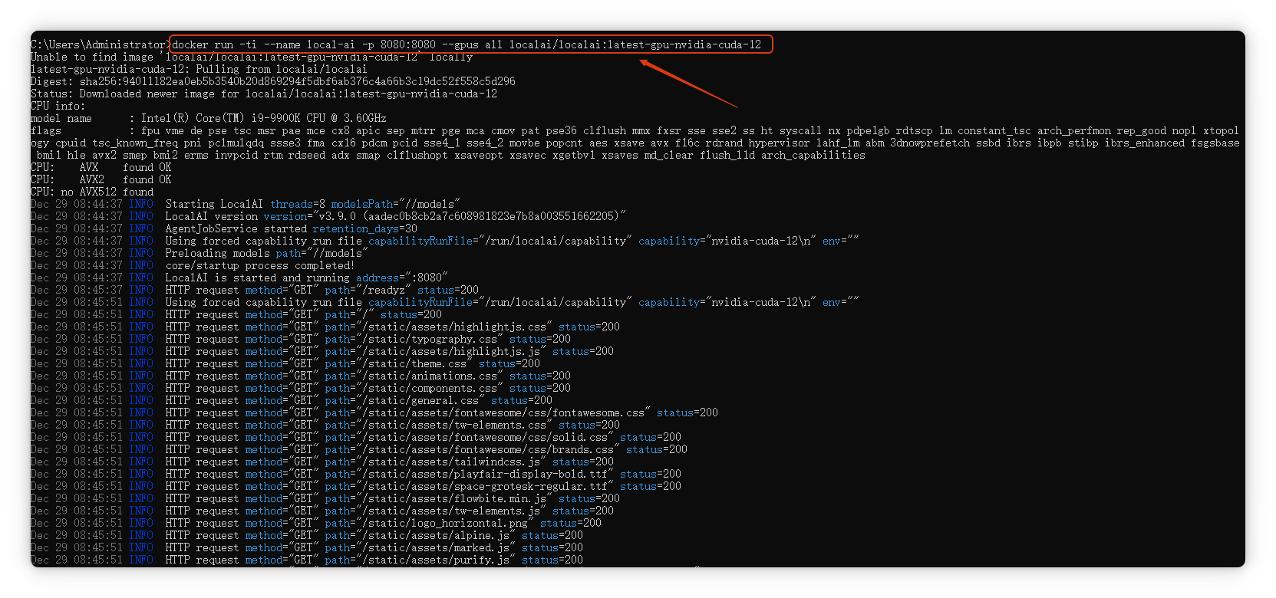Click the 'Preloading models' log line
This screenshot has width=1276, height=598.
(x=199, y=253)
